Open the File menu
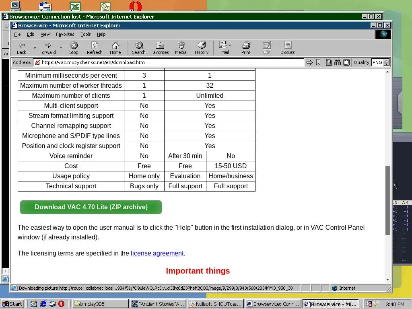This screenshot has width=412, height=309. (x=17, y=34)
